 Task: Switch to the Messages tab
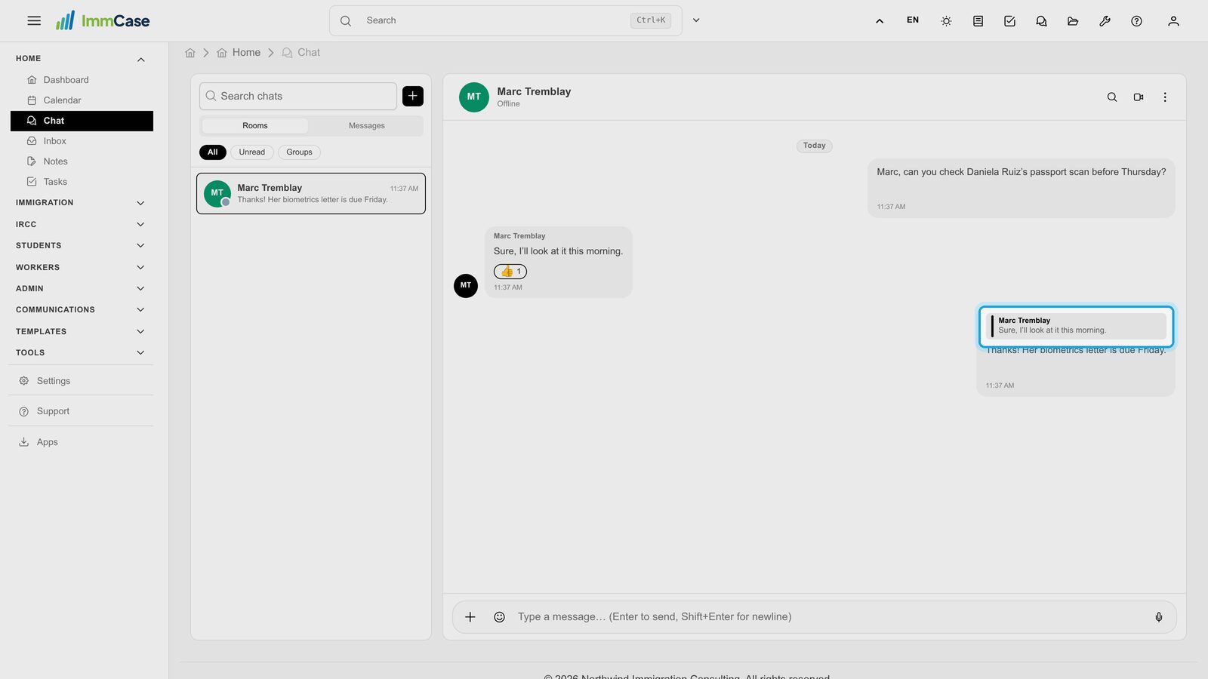pos(366,126)
